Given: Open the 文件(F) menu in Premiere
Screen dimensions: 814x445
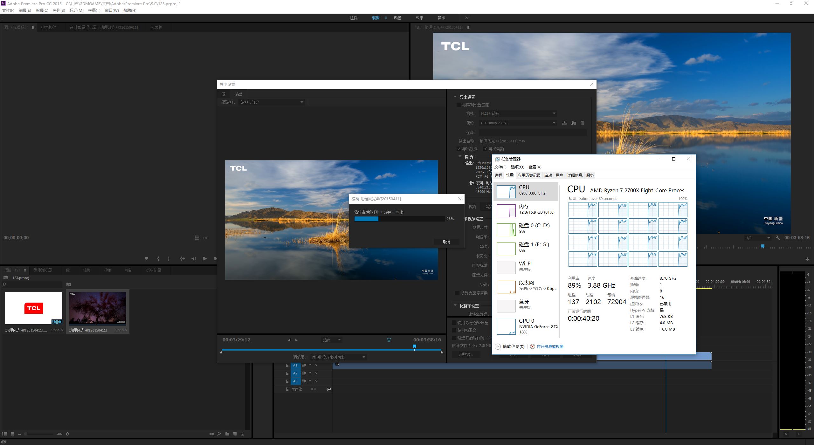Looking at the screenshot, I should tap(8, 10).
